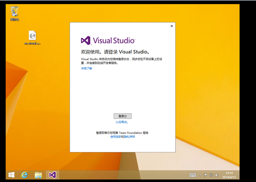Open the 详细了解 learn more link
This screenshot has height=182, width=256.
[x=86, y=68]
